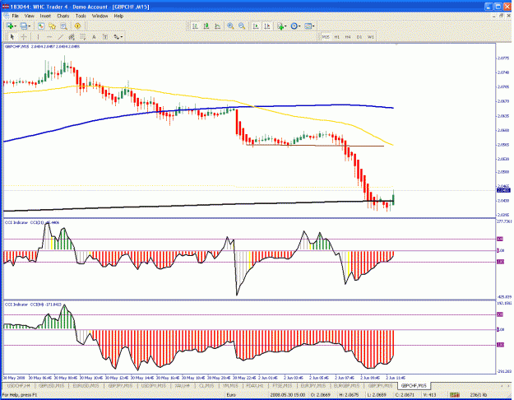Switch to the FDAX,H1 chart tab
Screen dimensions: 514x400
[x=256, y=385]
